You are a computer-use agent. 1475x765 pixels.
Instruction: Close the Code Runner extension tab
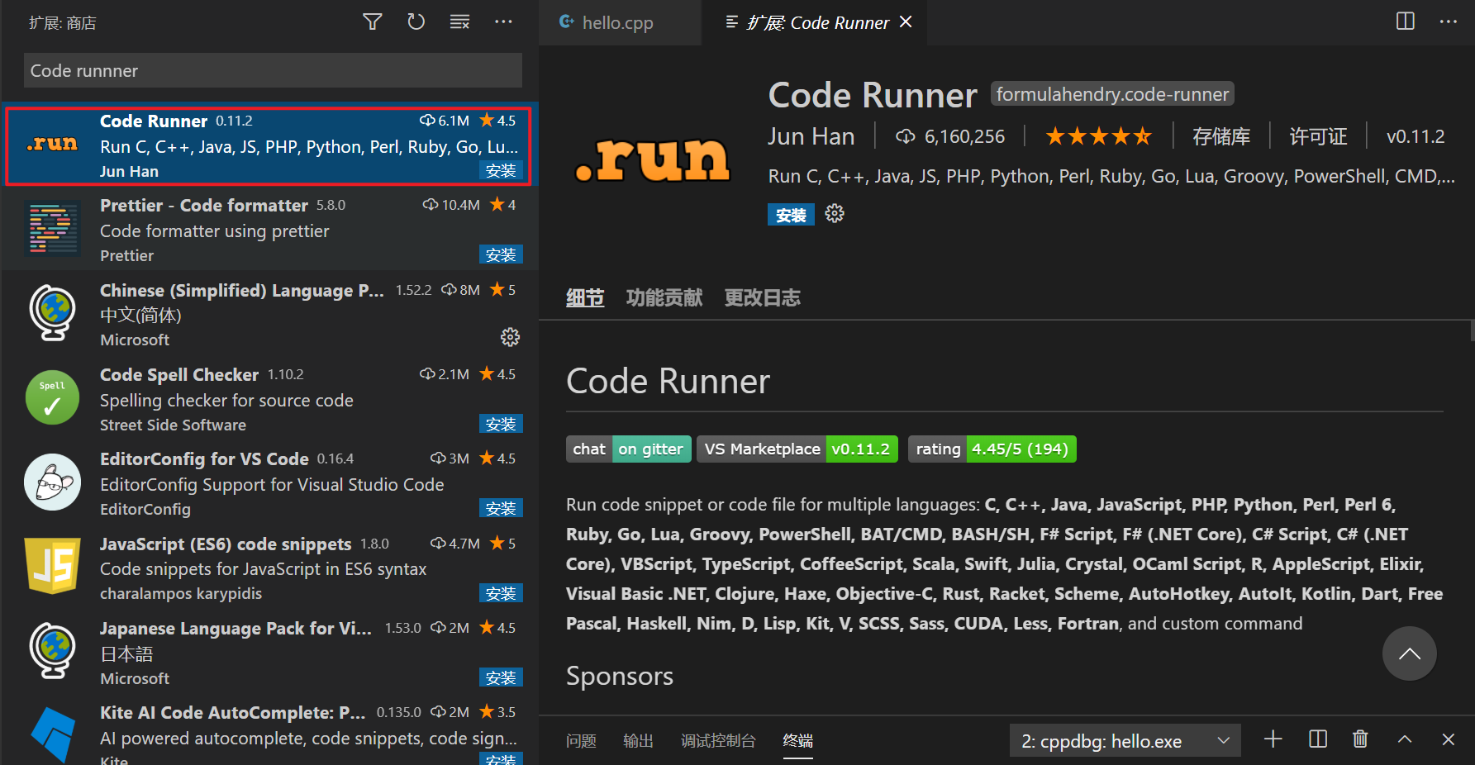[x=906, y=21]
